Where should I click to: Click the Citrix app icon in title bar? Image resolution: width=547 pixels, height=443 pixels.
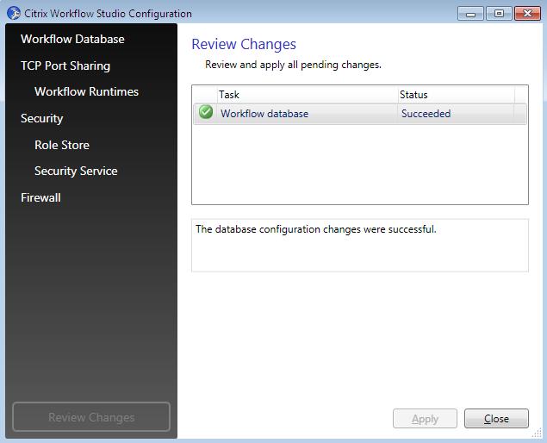click(14, 13)
